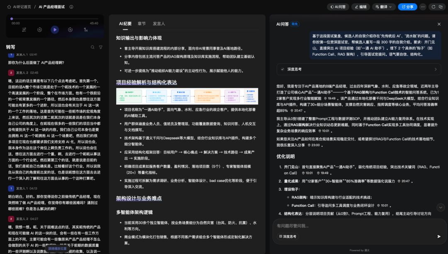This screenshot has width=448, height=254.
Task: Click the blue 分享 button
Action: point(407,7)
